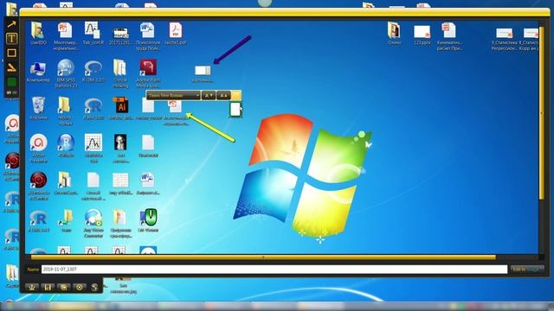Save the capture with the floppy icon
554x311 pixels.
tap(48, 287)
